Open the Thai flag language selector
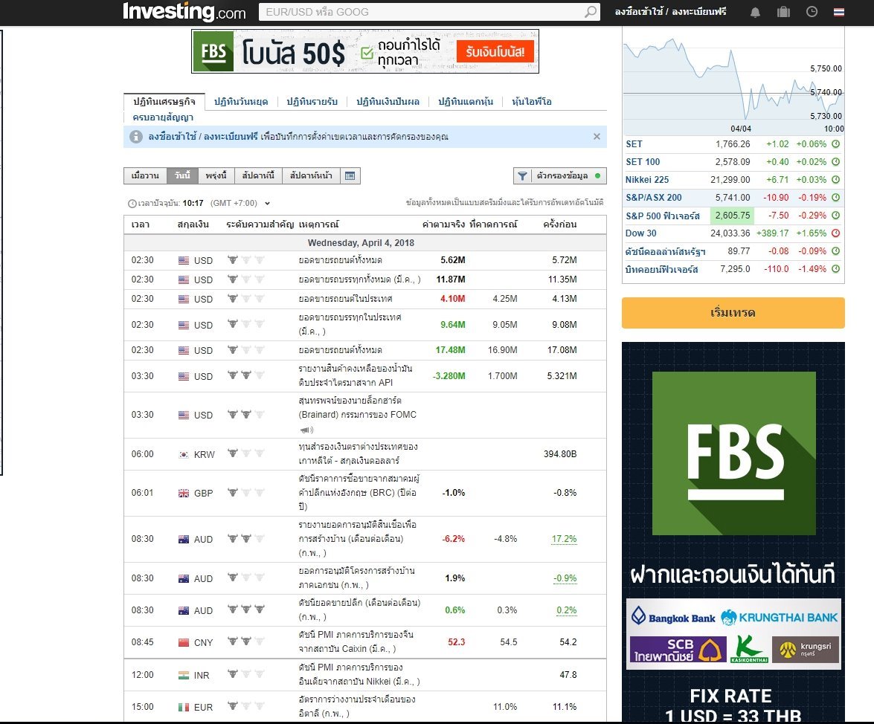 click(x=839, y=12)
